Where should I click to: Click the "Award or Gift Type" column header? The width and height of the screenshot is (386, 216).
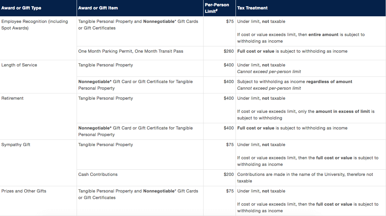point(21,8)
